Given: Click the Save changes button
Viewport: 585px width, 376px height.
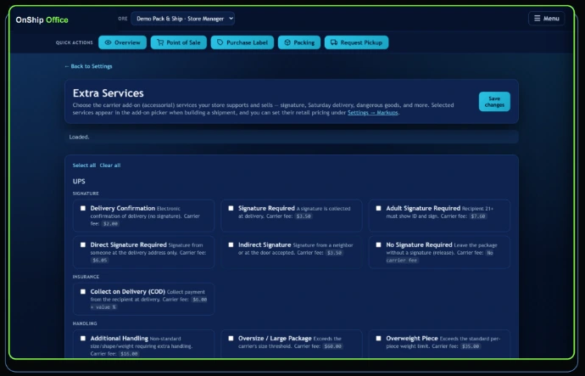Looking at the screenshot, I should (494, 102).
